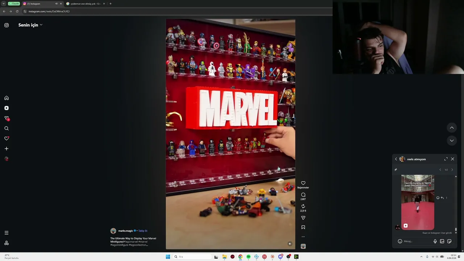This screenshot has width=464, height=261.
Task: Open the hamburger More menu
Action: (x=7, y=233)
